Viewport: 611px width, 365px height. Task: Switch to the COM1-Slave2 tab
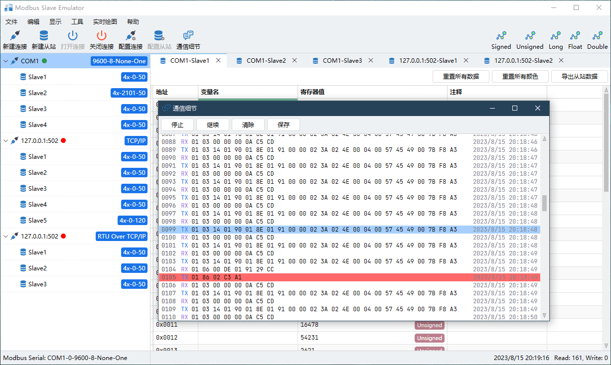coord(266,61)
